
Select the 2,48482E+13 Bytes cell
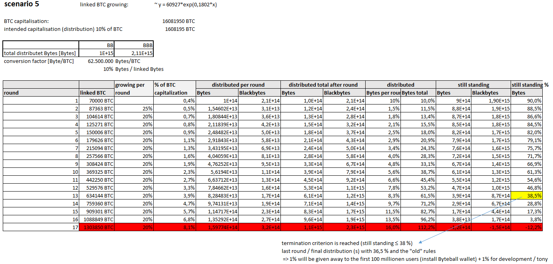217,132
